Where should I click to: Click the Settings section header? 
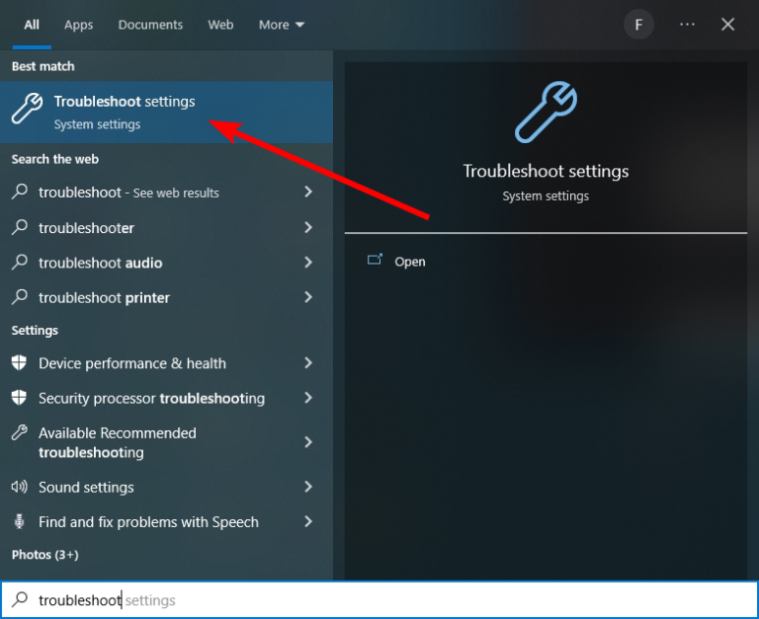point(35,331)
